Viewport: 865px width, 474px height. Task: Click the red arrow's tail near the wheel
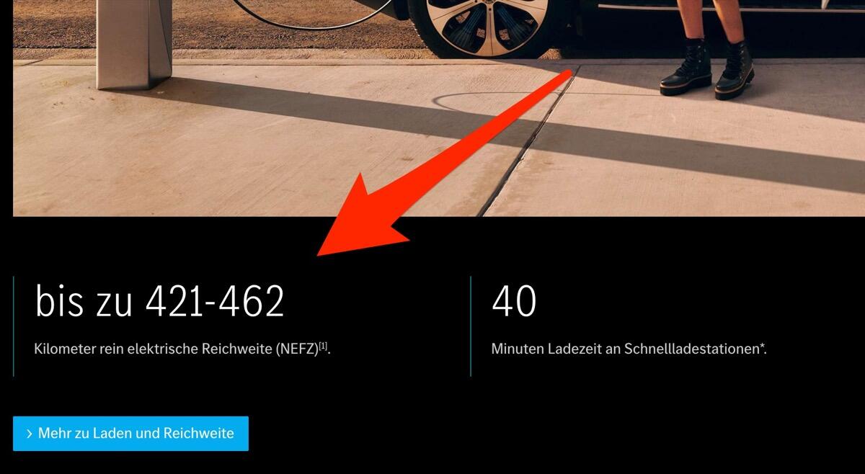click(x=562, y=78)
